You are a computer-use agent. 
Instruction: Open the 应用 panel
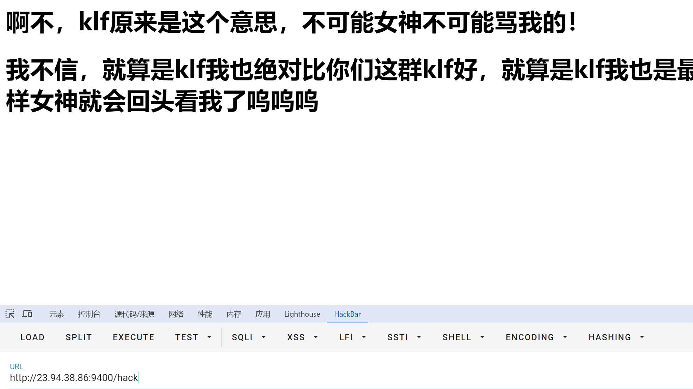262,314
